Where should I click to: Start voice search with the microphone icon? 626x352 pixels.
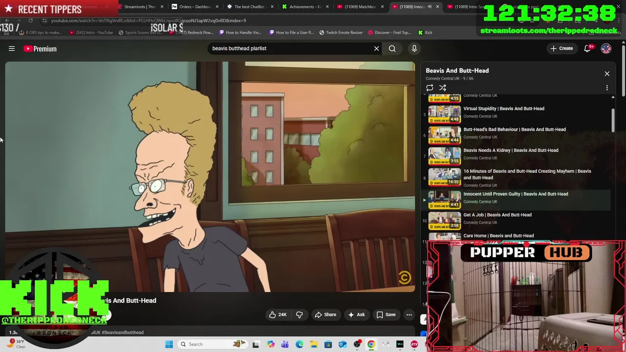pos(414,48)
